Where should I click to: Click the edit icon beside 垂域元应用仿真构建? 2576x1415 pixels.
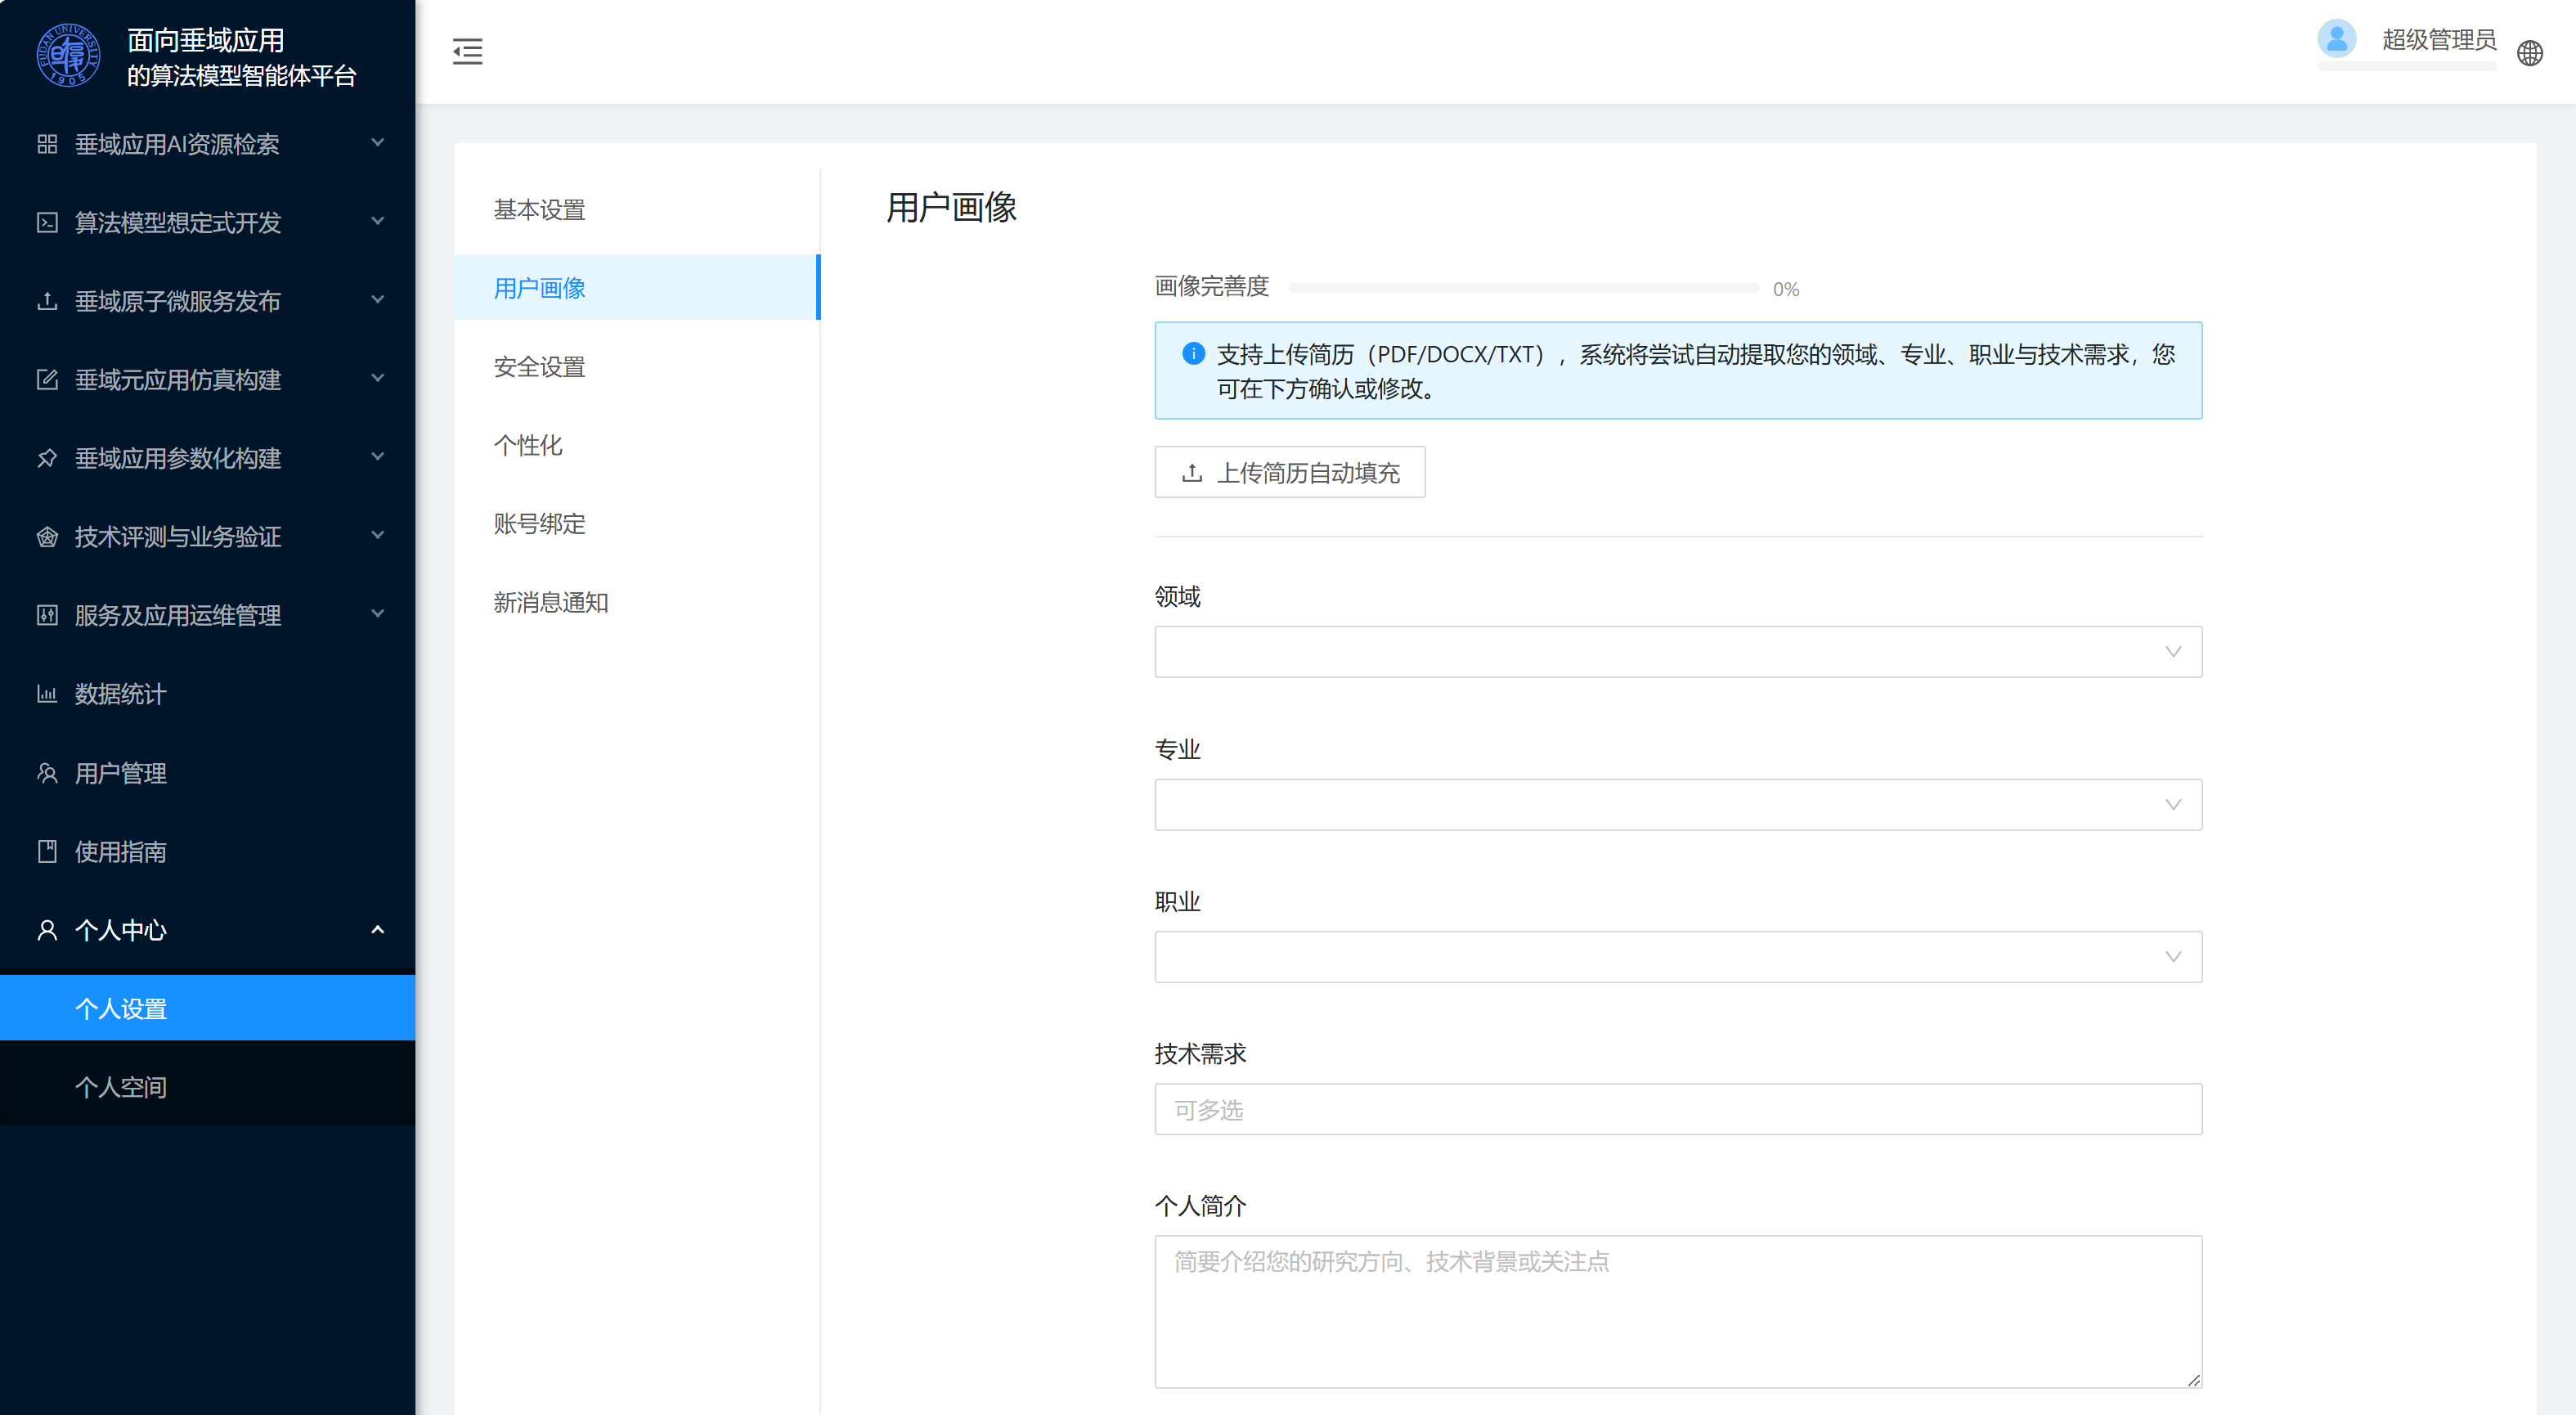click(47, 379)
